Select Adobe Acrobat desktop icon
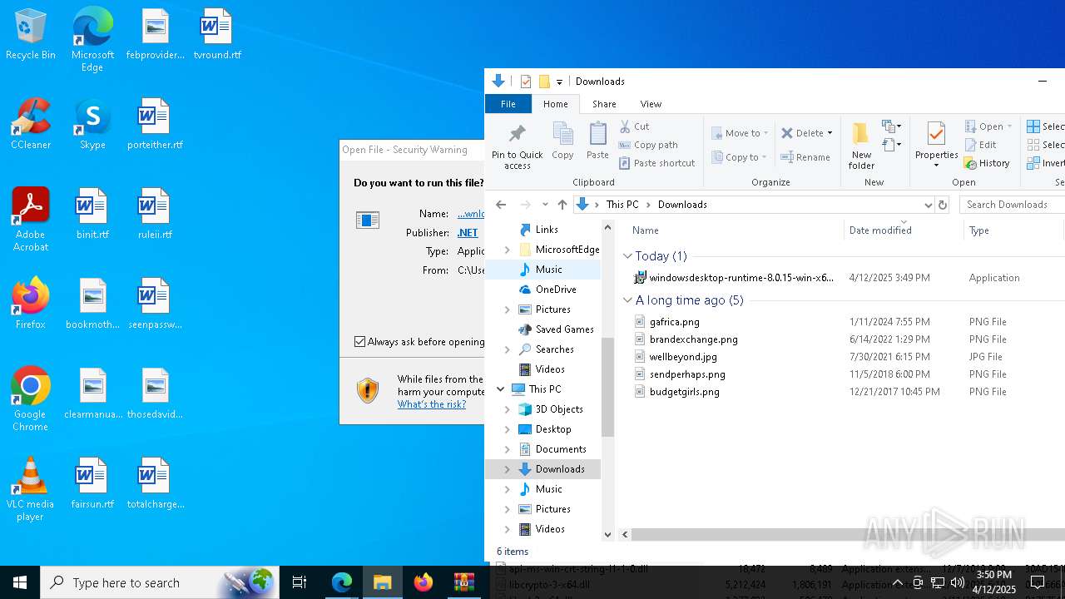 click(x=31, y=220)
